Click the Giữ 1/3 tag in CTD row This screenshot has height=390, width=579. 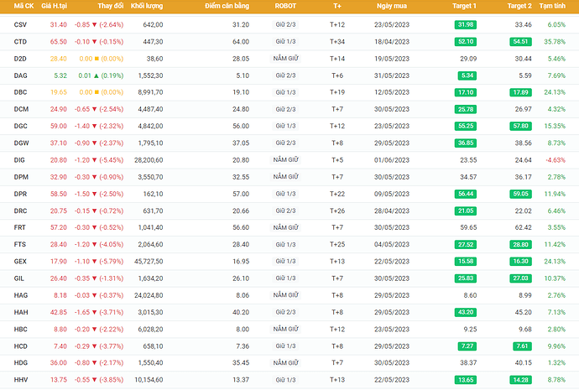pyautogui.click(x=286, y=42)
